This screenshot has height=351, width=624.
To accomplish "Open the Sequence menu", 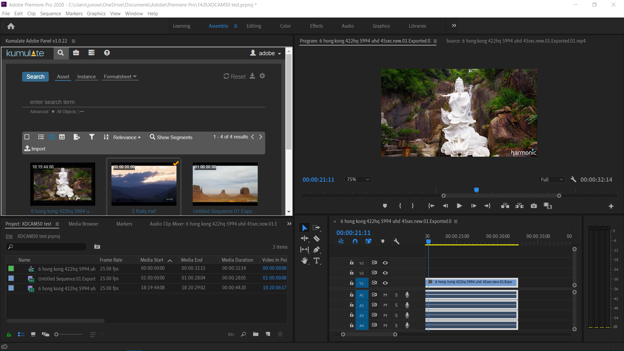I will (x=50, y=14).
